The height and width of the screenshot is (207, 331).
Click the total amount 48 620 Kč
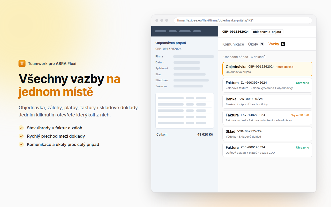(x=205, y=135)
